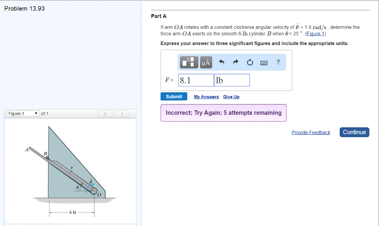The height and width of the screenshot is (226, 379).
Task: Open the Figure 1 link in the problem text
Action: point(315,34)
